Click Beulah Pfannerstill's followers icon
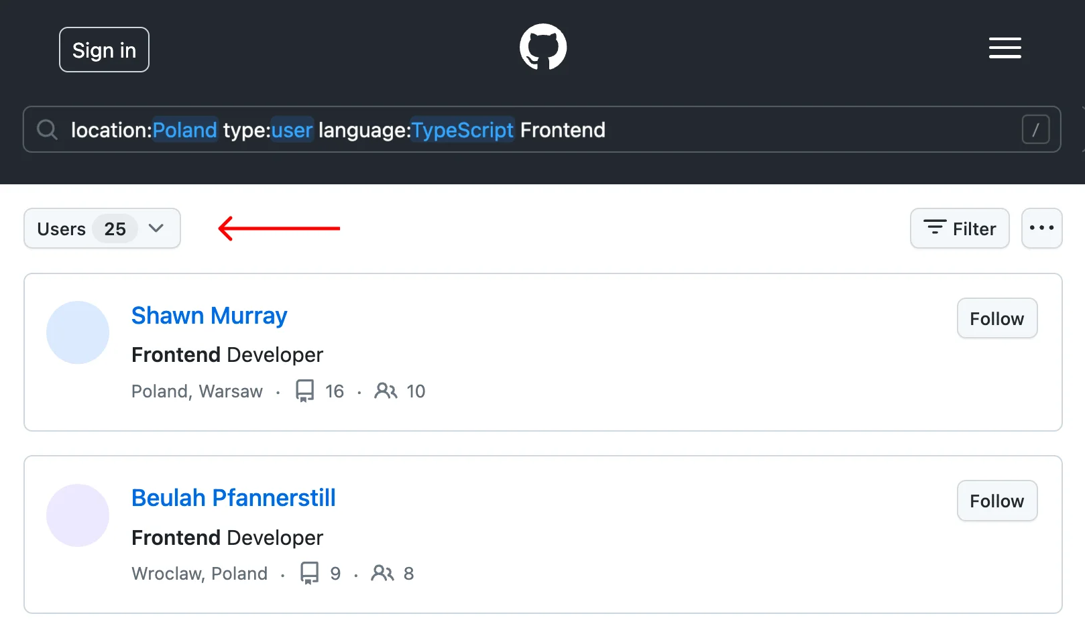 click(x=383, y=573)
